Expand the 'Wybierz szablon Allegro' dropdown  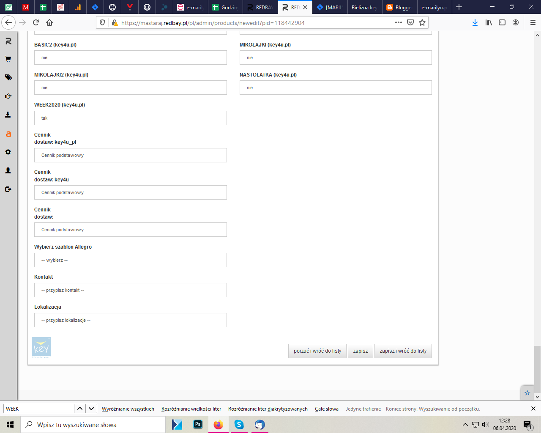point(130,260)
